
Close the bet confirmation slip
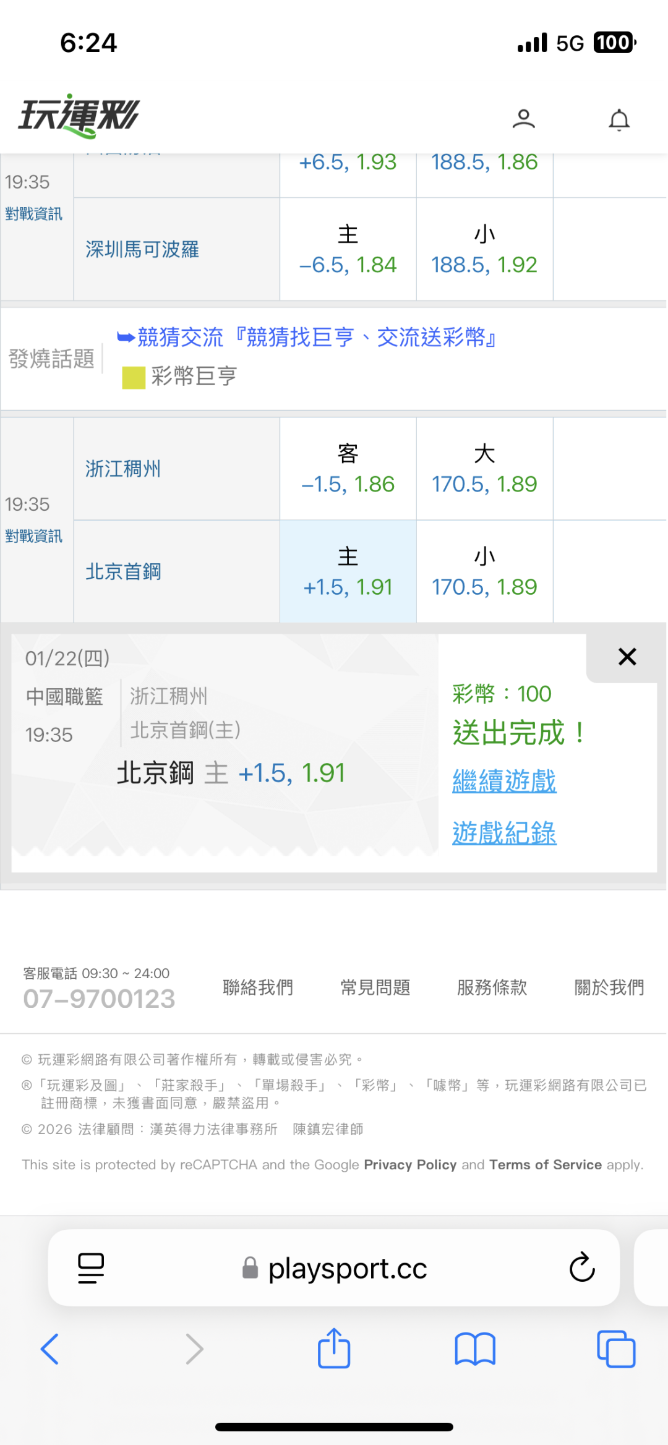tap(627, 657)
